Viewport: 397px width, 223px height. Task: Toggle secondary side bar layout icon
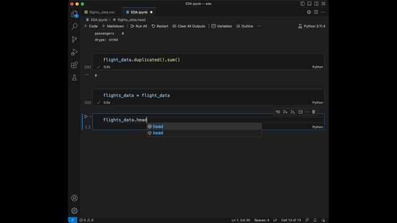click(x=316, y=4)
